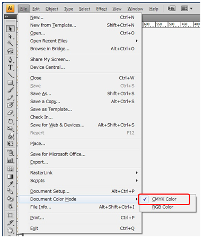The width and height of the screenshot is (204, 240).
Task: Select the Hand tool
Action: 10,230
